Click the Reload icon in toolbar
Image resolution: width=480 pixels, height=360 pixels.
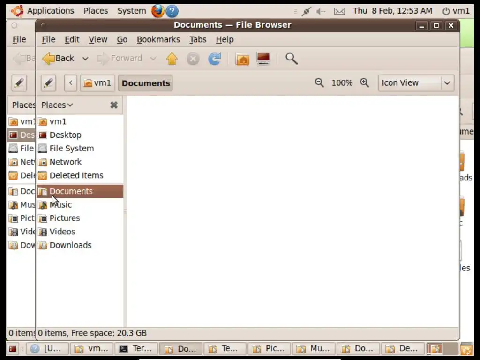pyautogui.click(x=214, y=59)
